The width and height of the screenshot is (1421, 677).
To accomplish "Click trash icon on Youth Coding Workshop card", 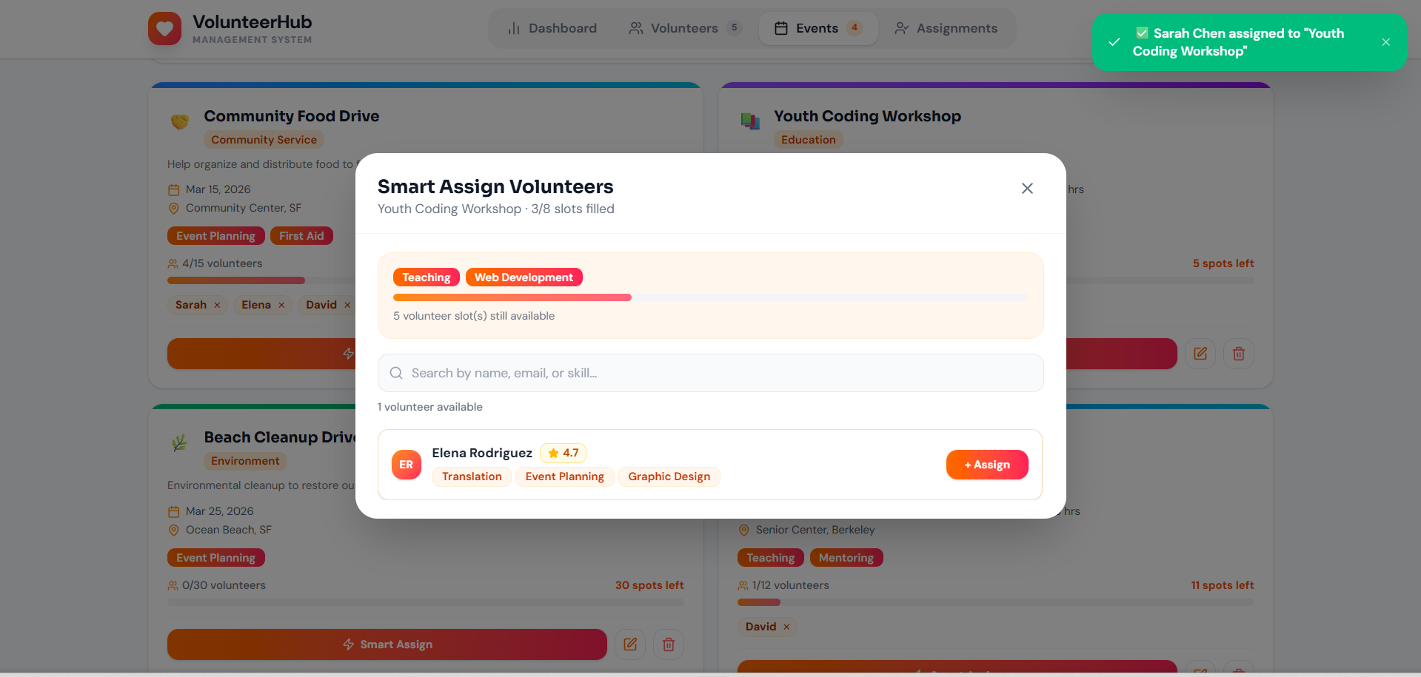I will 1239,354.
